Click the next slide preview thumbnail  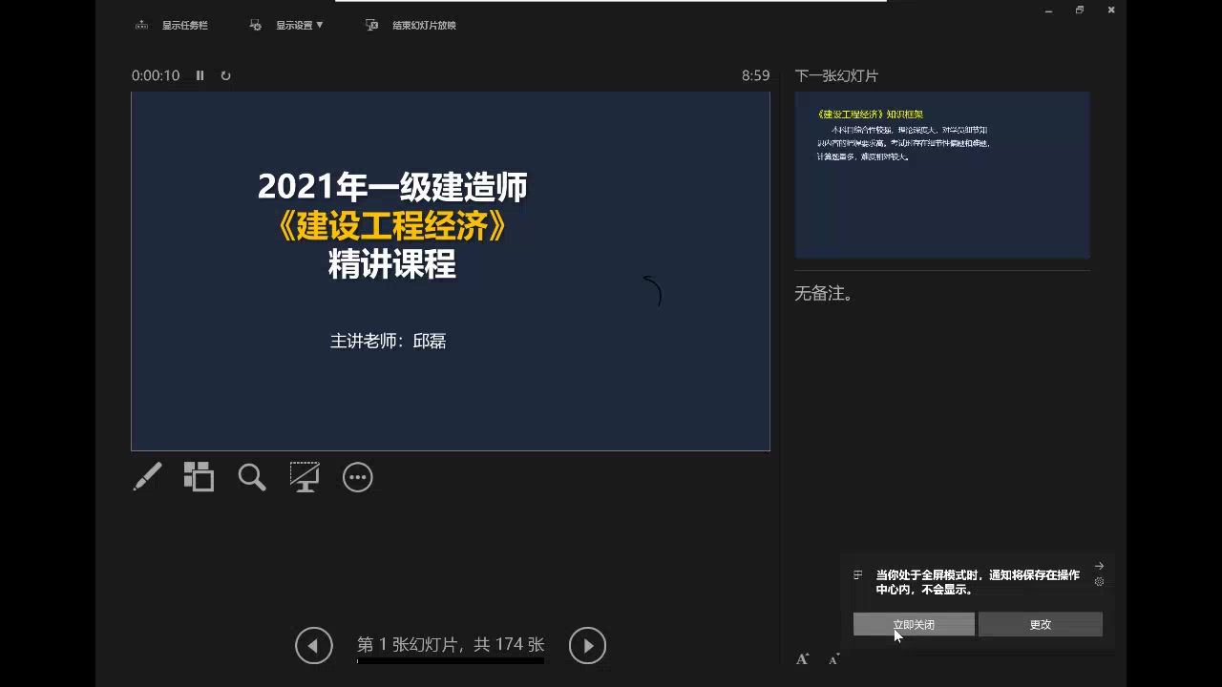[x=942, y=175]
